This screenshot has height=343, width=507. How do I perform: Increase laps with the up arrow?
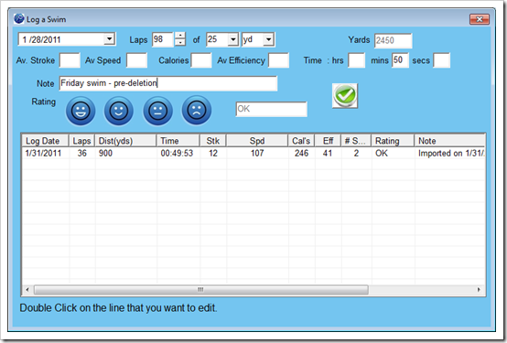pyautogui.click(x=180, y=36)
